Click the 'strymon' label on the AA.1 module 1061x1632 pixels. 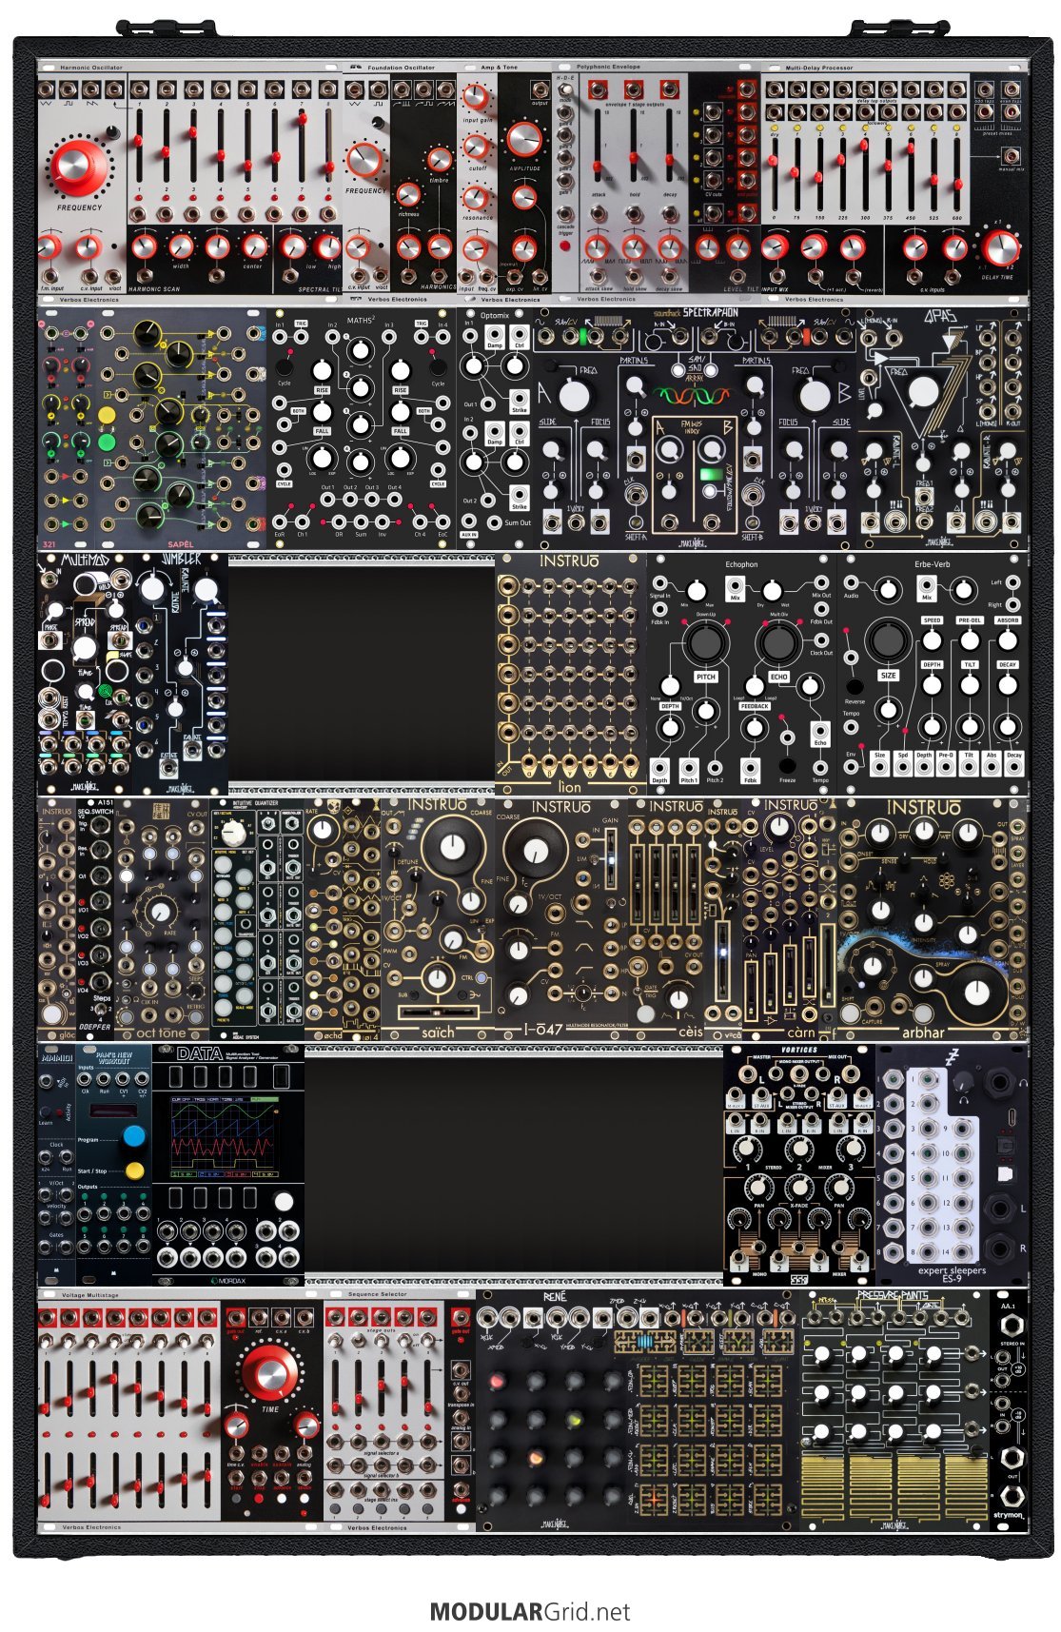[x=1008, y=1514]
